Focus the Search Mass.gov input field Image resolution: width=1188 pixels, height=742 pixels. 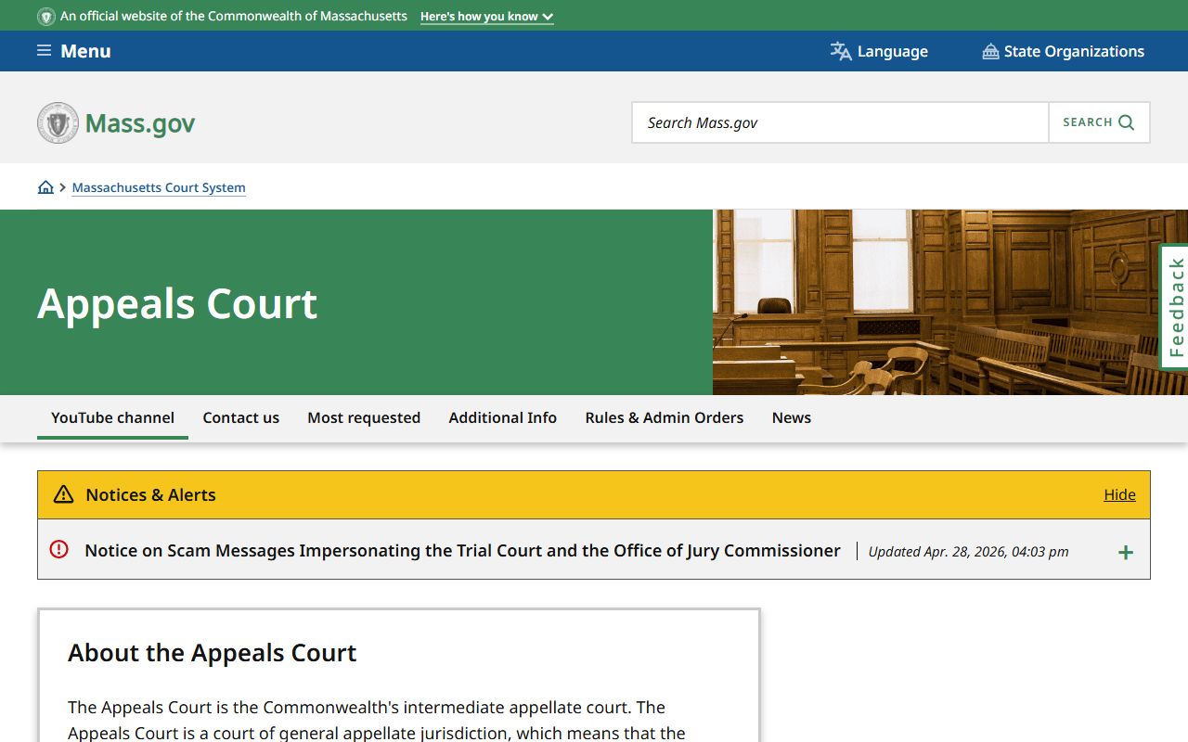coord(841,122)
